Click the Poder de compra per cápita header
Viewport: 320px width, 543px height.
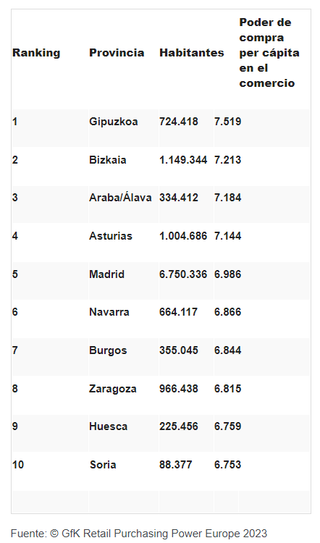(269, 53)
